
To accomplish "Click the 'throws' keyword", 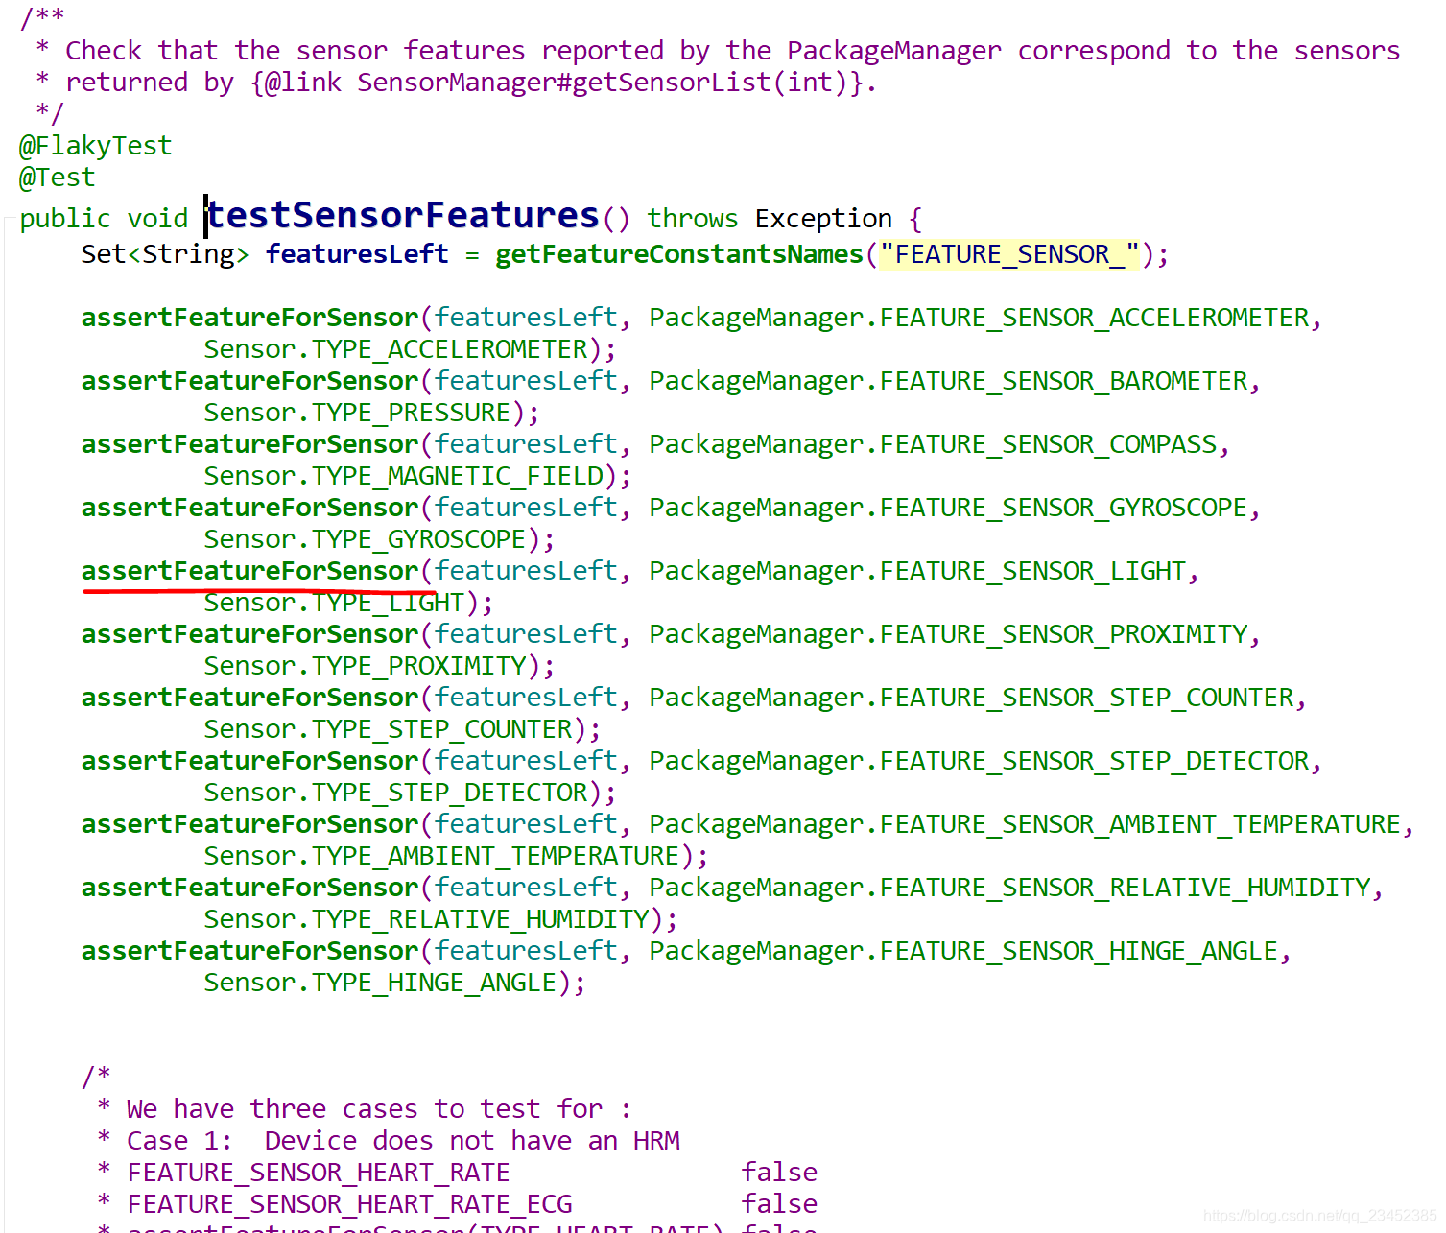I will (x=693, y=219).
